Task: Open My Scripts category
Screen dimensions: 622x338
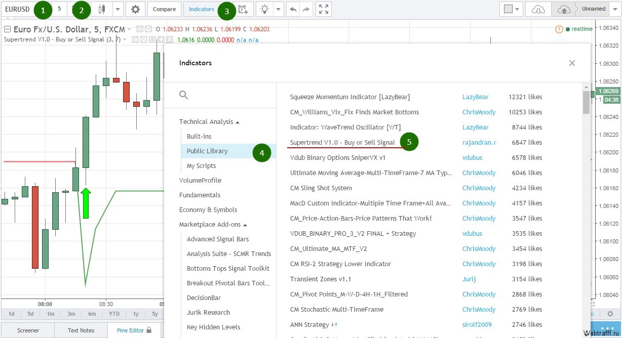Action: tap(201, 165)
